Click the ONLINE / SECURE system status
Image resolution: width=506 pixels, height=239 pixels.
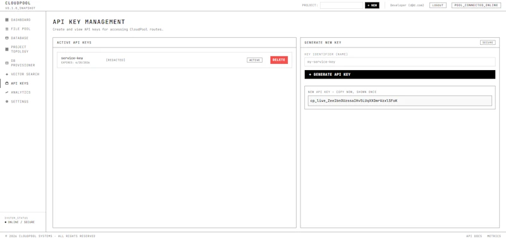coord(20,222)
